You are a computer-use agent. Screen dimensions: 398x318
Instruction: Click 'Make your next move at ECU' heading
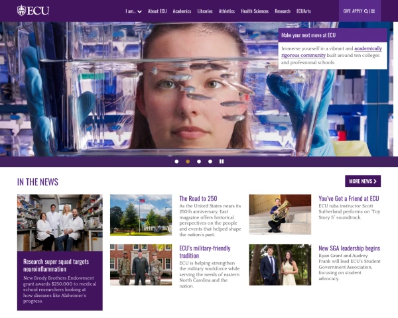pyautogui.click(x=308, y=35)
